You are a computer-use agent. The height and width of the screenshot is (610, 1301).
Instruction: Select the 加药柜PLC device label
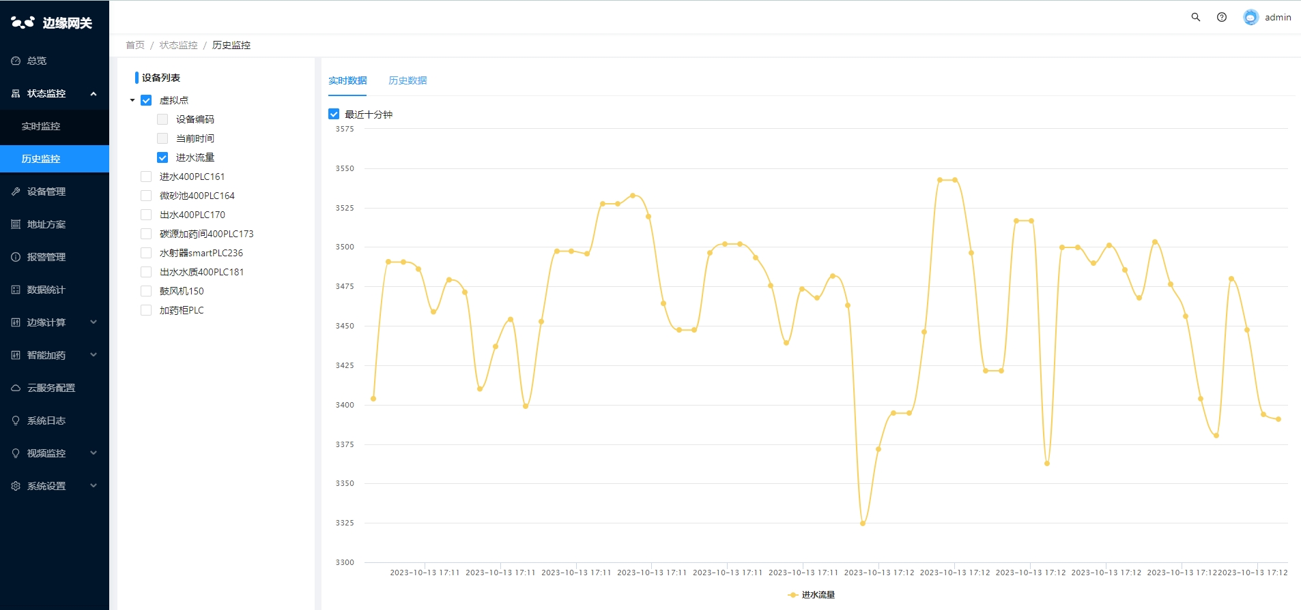pos(182,310)
